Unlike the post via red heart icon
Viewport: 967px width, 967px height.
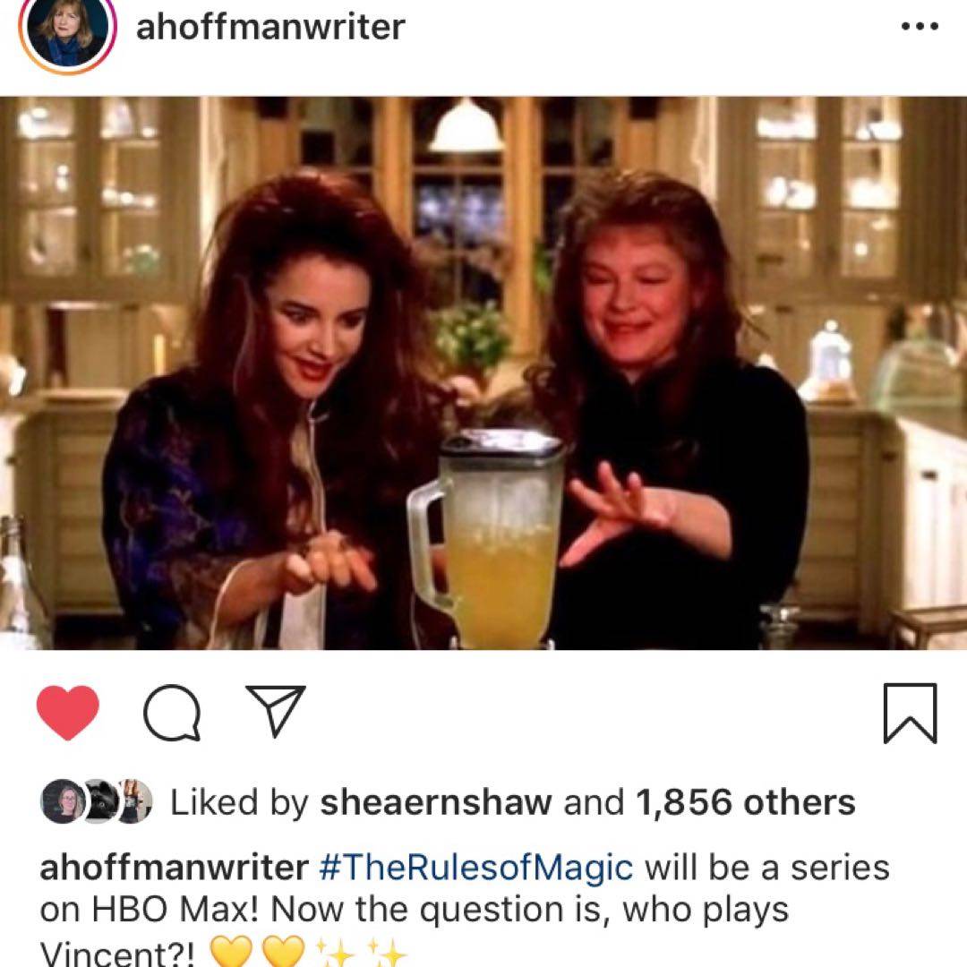coord(67,713)
